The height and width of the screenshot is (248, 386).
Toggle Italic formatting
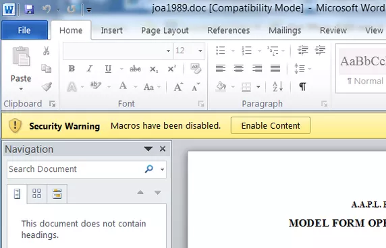tap(90, 69)
